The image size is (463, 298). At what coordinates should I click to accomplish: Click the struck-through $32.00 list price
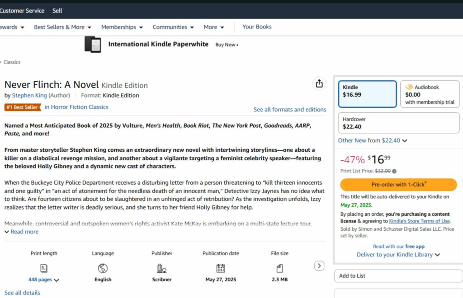point(383,171)
